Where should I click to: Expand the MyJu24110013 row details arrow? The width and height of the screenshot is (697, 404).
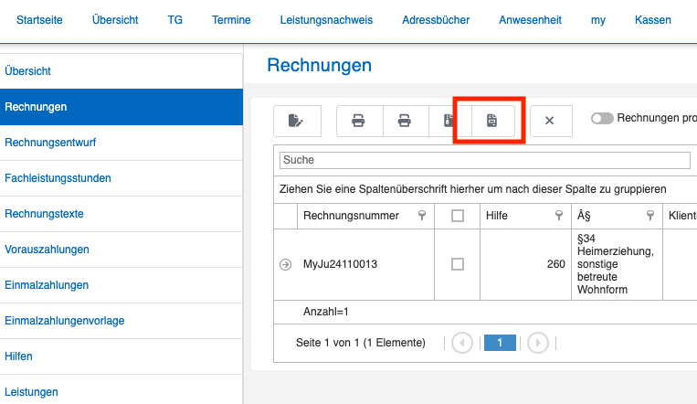tap(285, 264)
